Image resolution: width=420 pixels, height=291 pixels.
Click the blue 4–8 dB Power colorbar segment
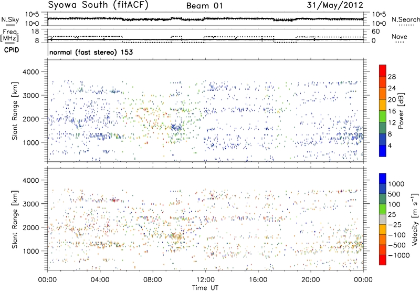383,139
